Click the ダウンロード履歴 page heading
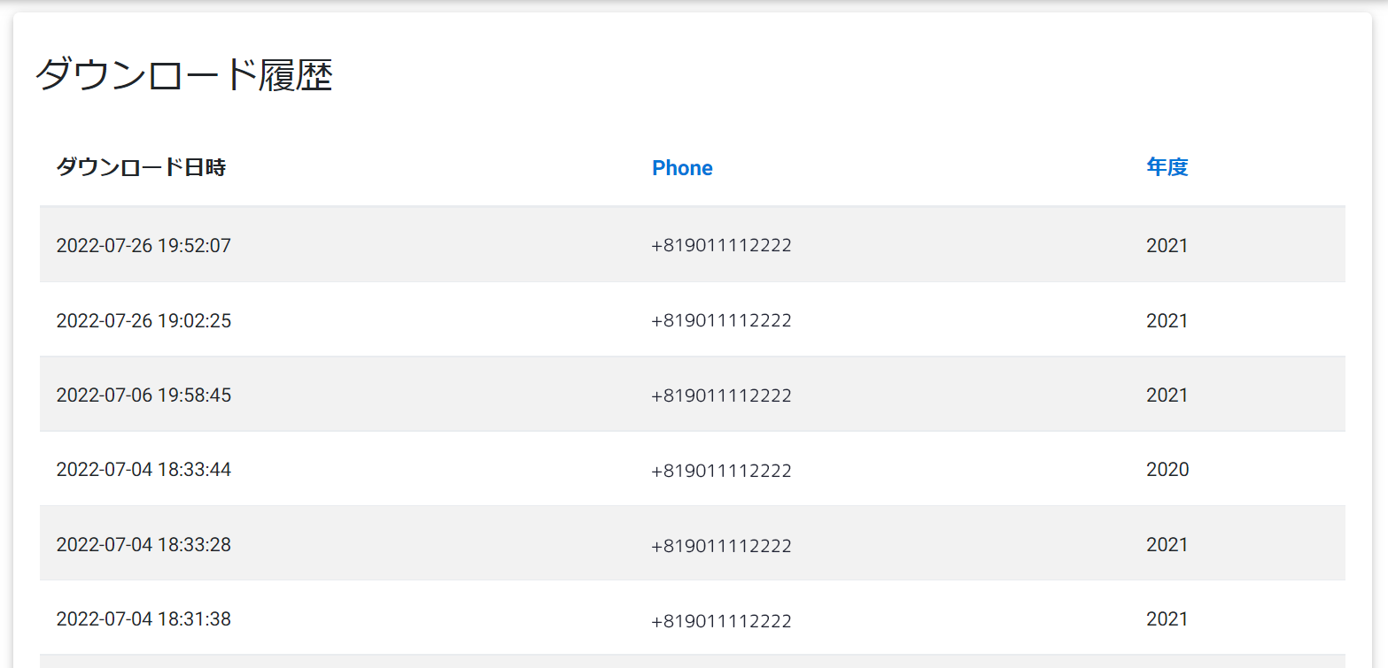The height and width of the screenshot is (668, 1388). point(183,76)
